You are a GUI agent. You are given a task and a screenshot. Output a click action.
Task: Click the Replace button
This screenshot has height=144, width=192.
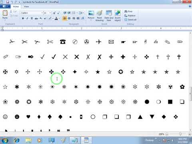[130, 16]
